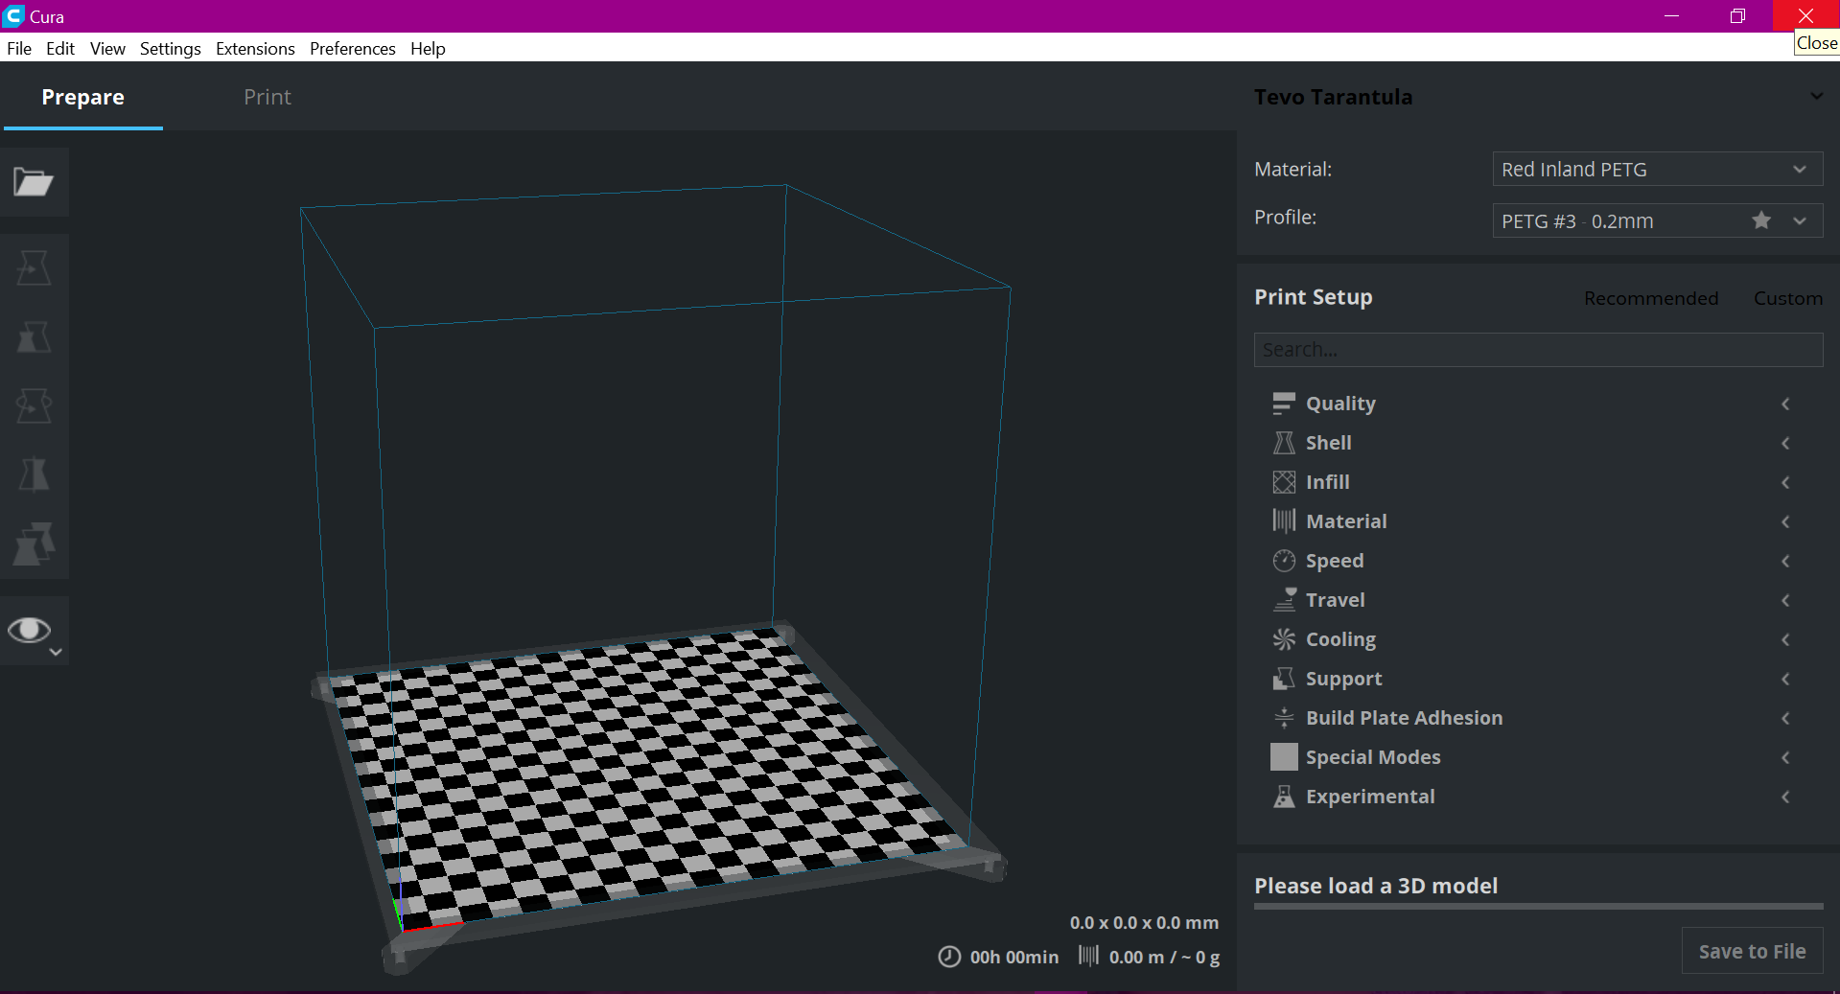Click the profile star icon
The image size is (1840, 994).
1761,220
